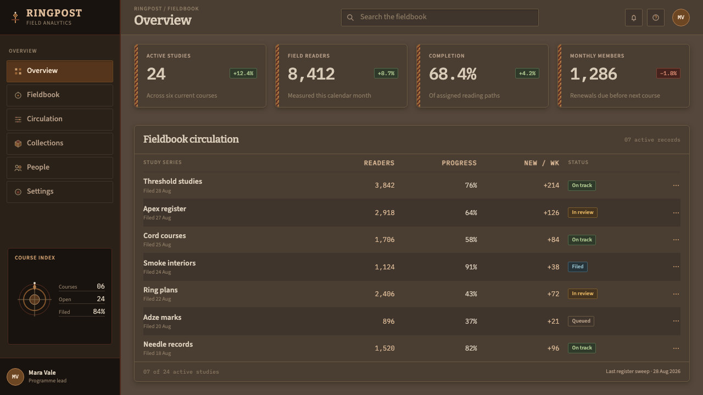Click the -1.8% change badge
703x395 pixels.
coord(668,74)
